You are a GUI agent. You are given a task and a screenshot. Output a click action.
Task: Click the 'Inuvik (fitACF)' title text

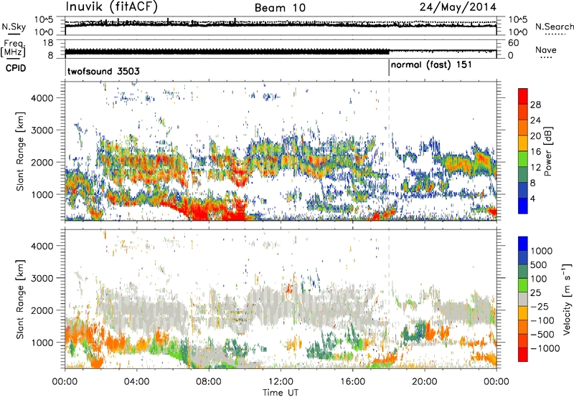[x=112, y=7]
